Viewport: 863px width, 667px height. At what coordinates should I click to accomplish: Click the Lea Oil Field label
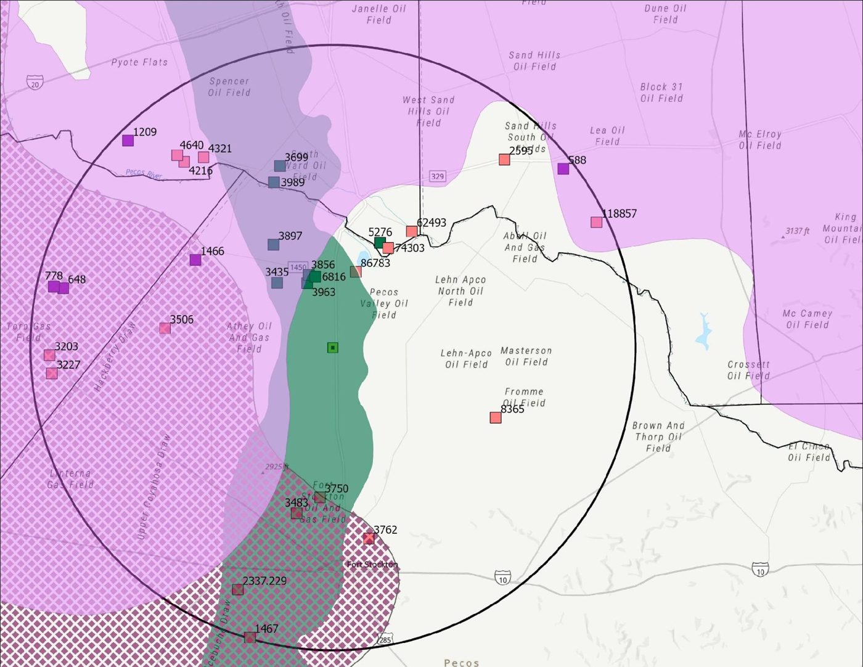click(x=607, y=136)
